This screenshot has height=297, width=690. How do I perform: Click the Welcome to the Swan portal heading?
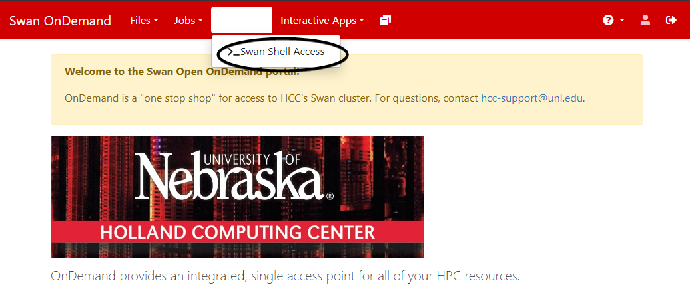(x=182, y=71)
